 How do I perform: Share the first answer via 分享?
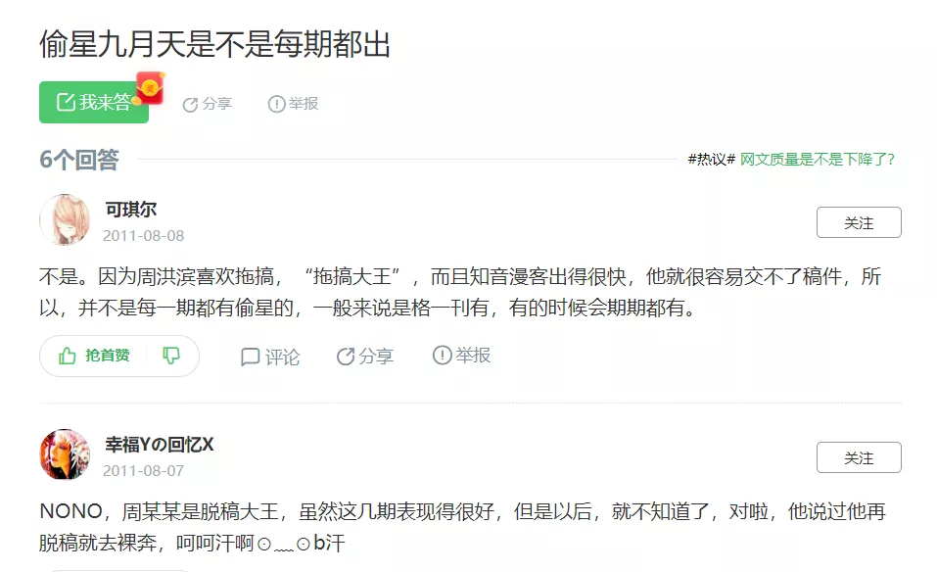pyautogui.click(x=364, y=357)
